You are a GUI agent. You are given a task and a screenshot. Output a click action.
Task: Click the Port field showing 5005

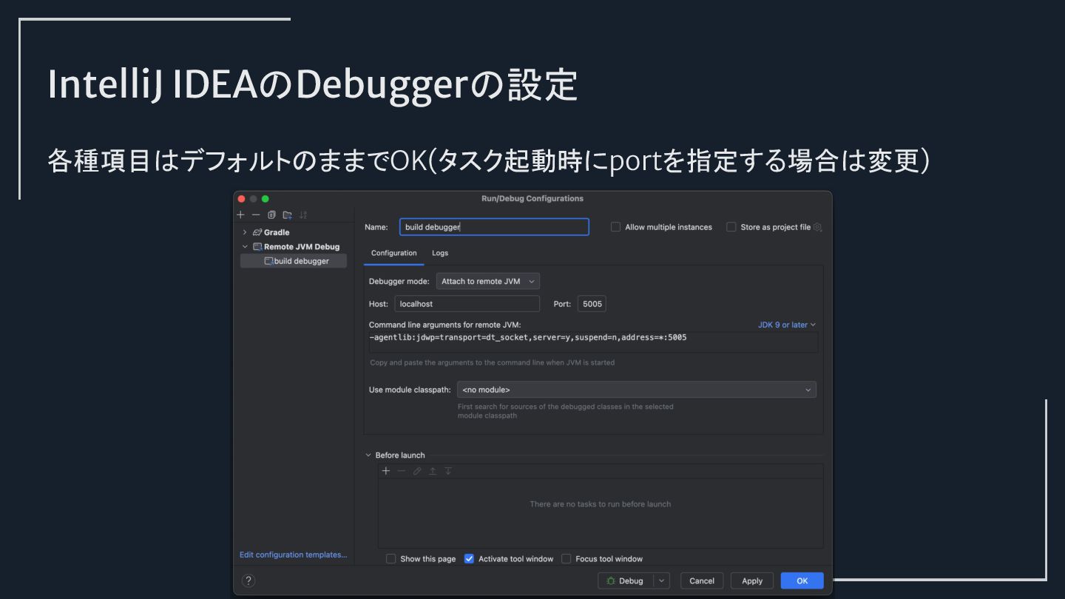[592, 304]
